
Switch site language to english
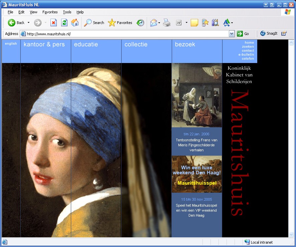(11, 44)
